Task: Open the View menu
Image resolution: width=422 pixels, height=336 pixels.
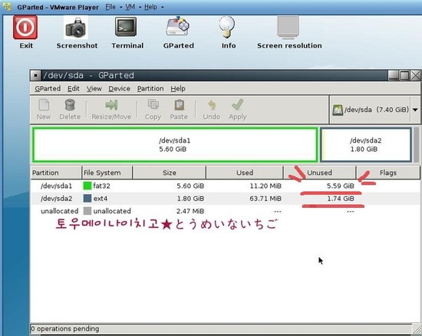Action: click(94, 88)
